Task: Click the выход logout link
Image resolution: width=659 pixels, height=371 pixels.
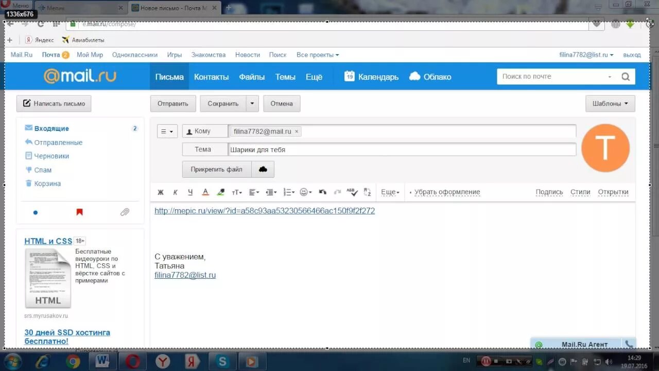Action: 632,55
